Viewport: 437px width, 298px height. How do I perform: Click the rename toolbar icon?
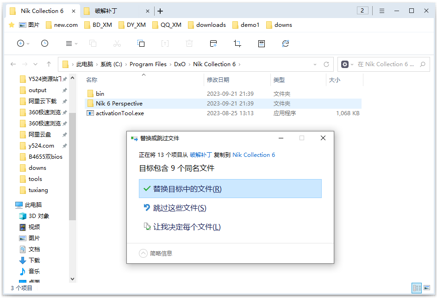(165, 43)
